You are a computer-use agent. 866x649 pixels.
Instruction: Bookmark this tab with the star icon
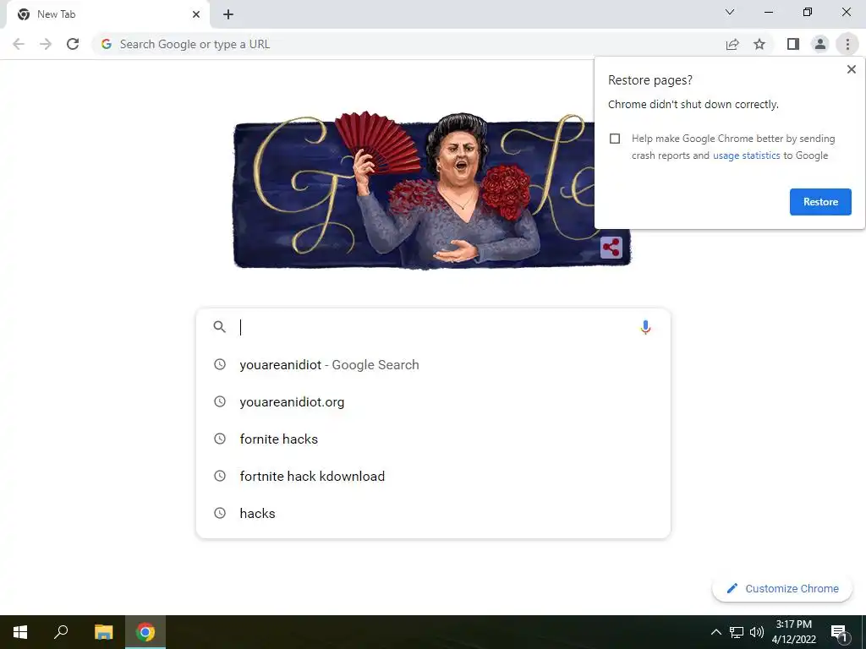click(759, 44)
